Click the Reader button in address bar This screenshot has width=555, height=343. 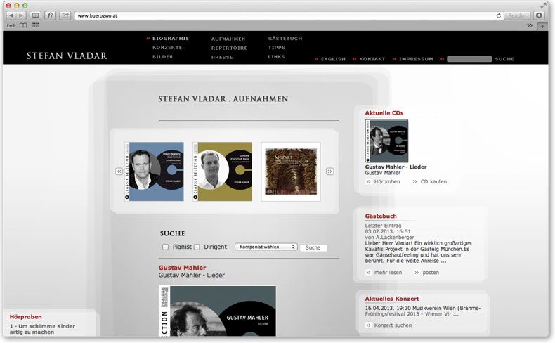point(517,15)
